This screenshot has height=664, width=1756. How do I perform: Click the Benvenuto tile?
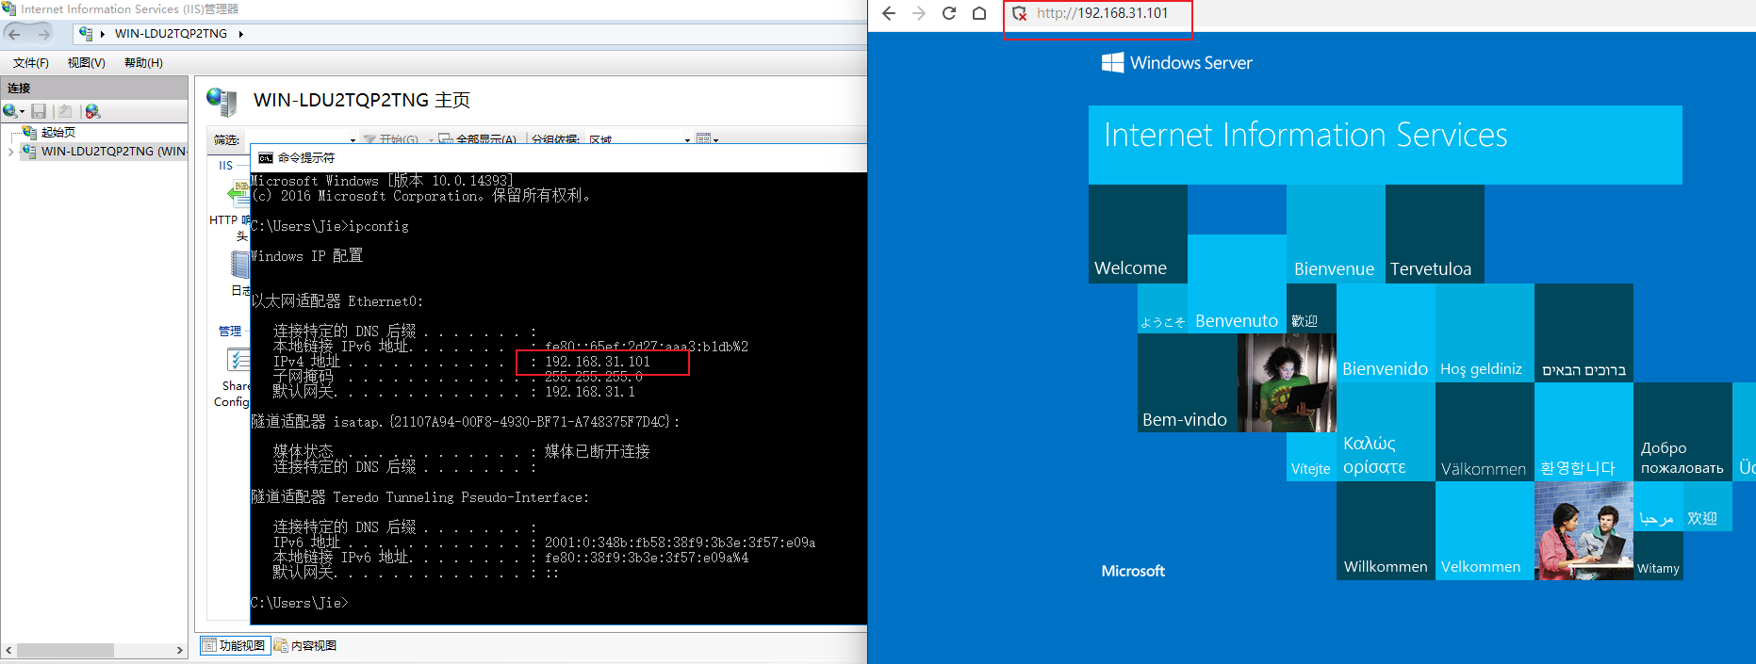point(1237,283)
